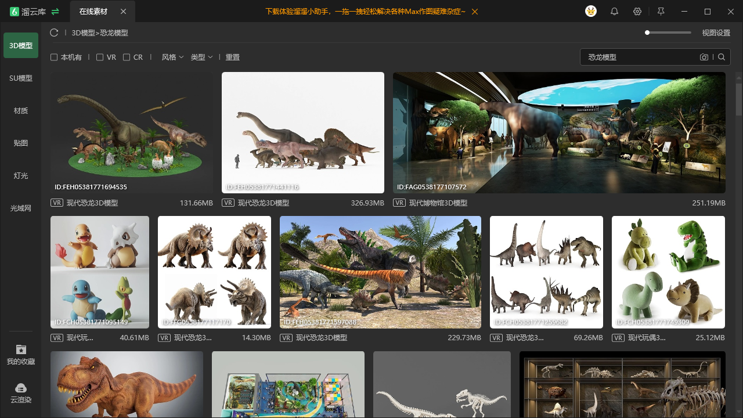Screen dimensions: 743x418
Task: Open the notifications bell icon
Action: point(614,12)
